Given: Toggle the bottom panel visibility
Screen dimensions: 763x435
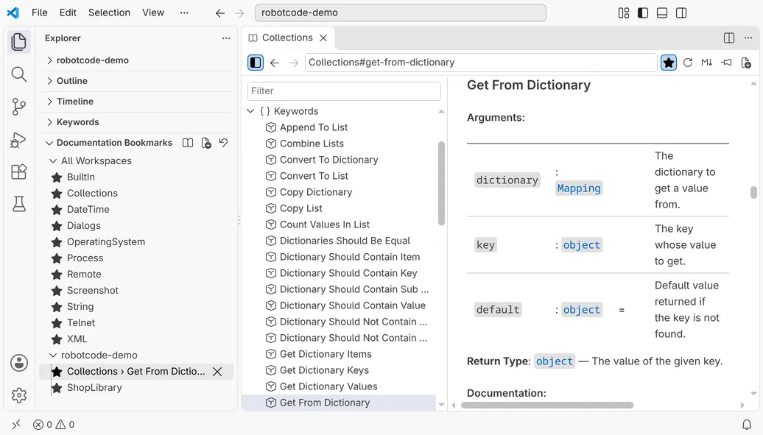Looking at the screenshot, I should coord(662,13).
